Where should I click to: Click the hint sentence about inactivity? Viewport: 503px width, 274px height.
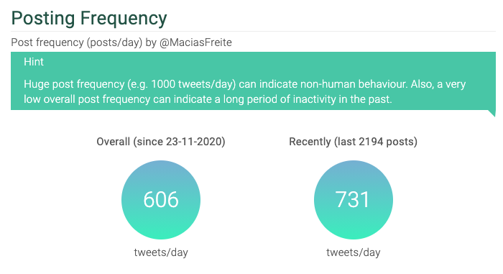(x=208, y=99)
